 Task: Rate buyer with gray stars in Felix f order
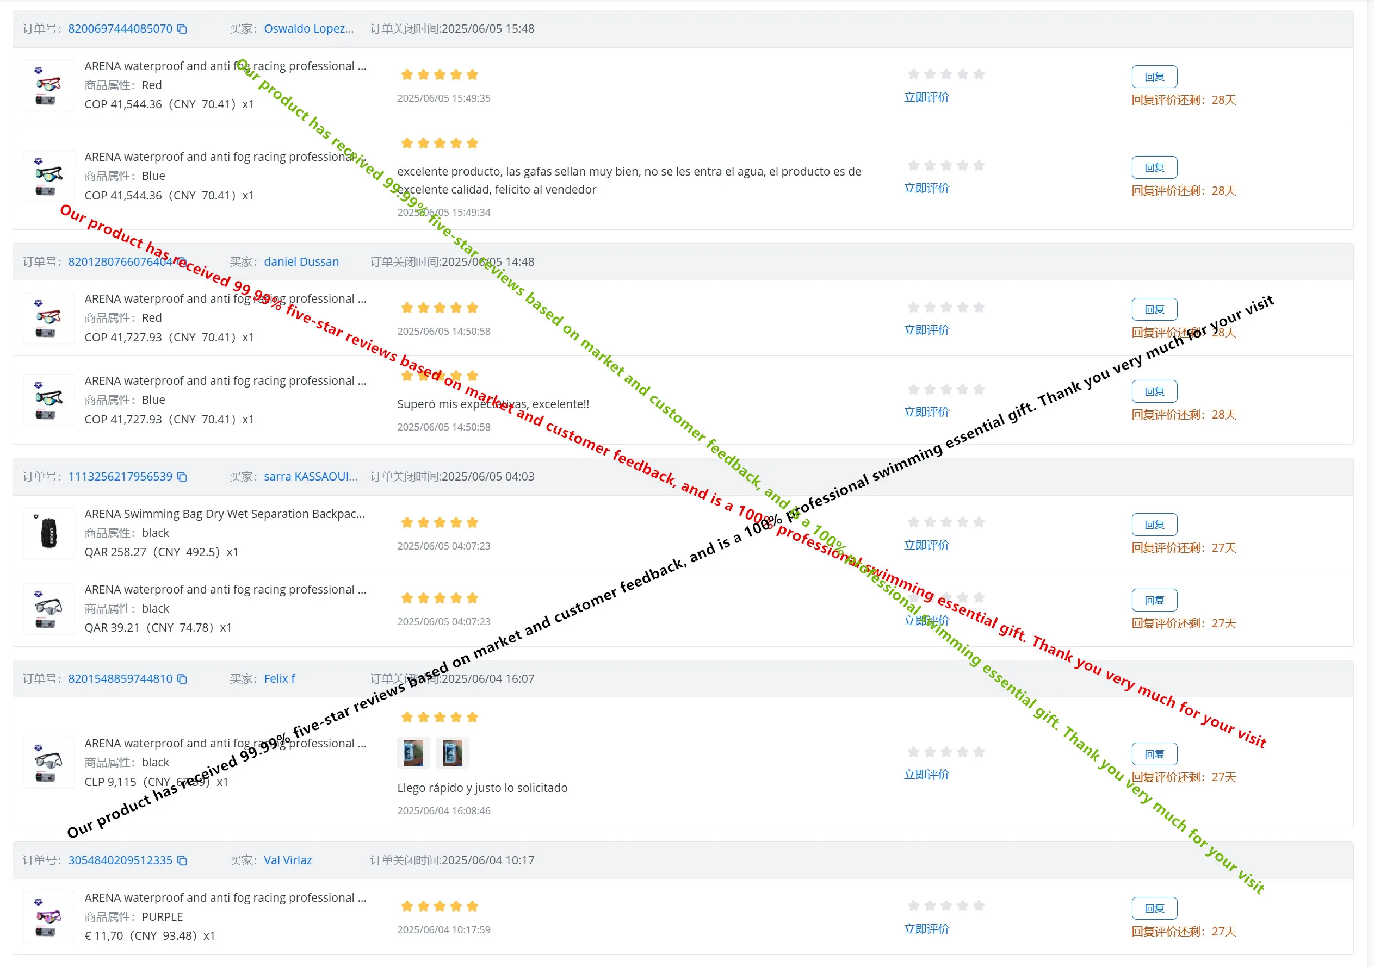[x=946, y=752]
